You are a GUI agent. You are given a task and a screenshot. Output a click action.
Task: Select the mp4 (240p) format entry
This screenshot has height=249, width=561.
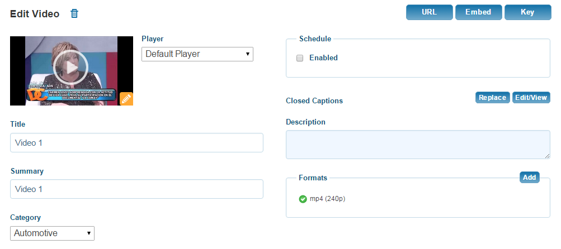(327, 199)
